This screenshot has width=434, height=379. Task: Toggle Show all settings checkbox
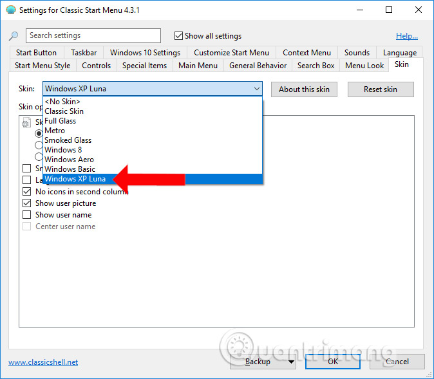[x=178, y=35]
